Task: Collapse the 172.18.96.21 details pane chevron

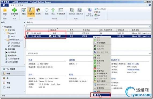Action: pos(150,53)
